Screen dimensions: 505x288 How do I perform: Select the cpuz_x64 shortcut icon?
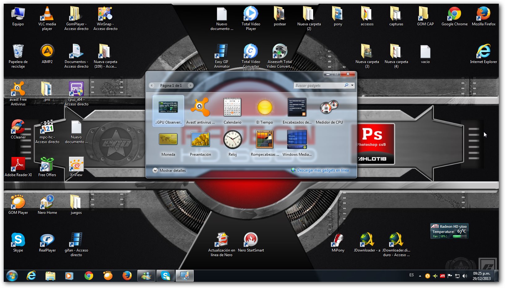point(76,94)
